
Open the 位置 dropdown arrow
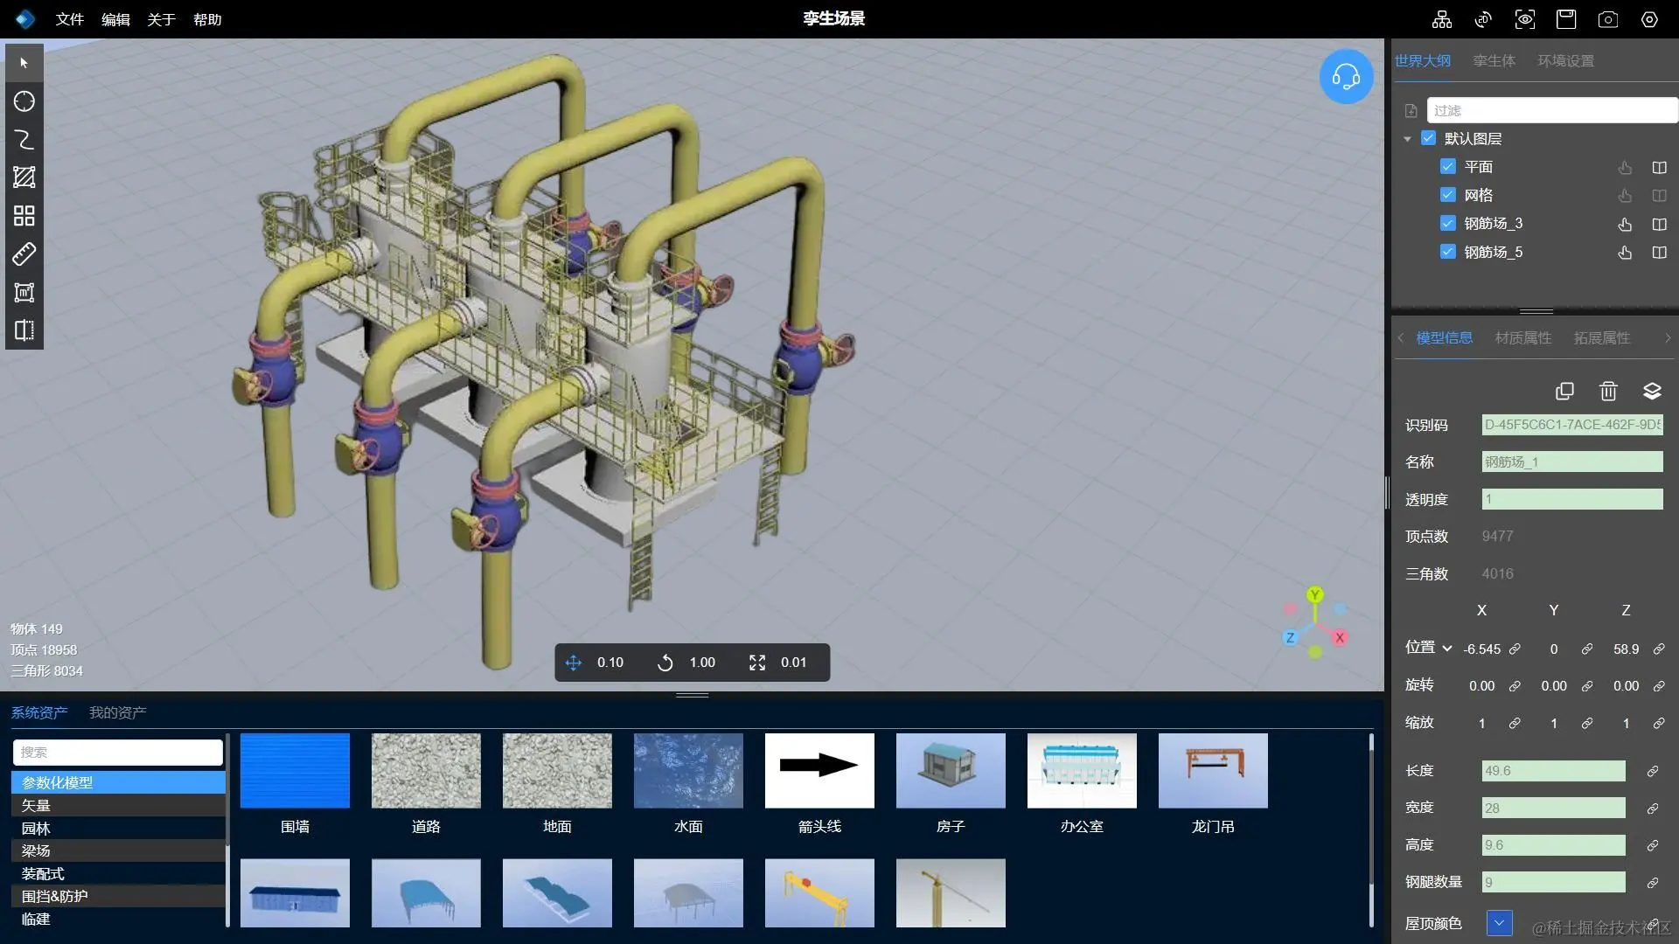point(1447,649)
